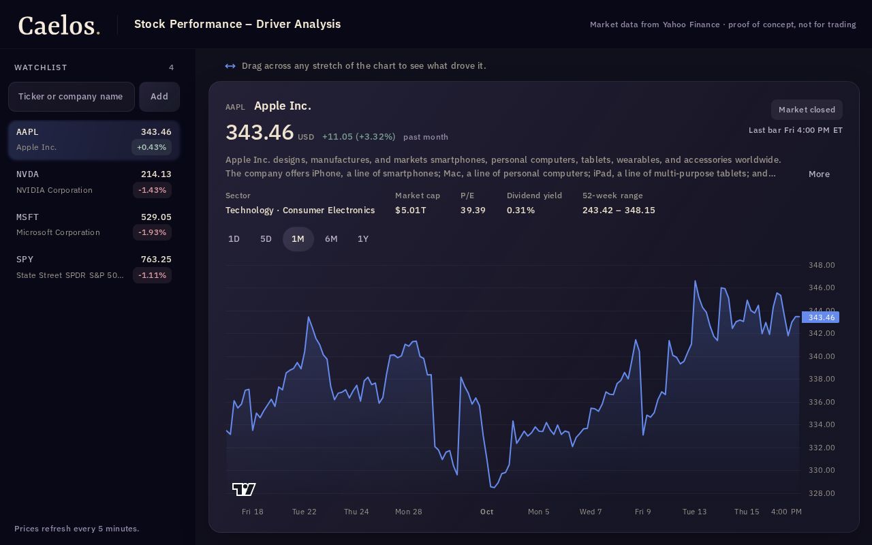Click the NVDA -1.43% change badge
Screen dimensions: 872x545
coord(152,190)
